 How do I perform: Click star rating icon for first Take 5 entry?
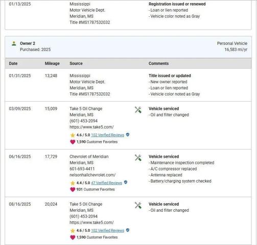click(73, 135)
